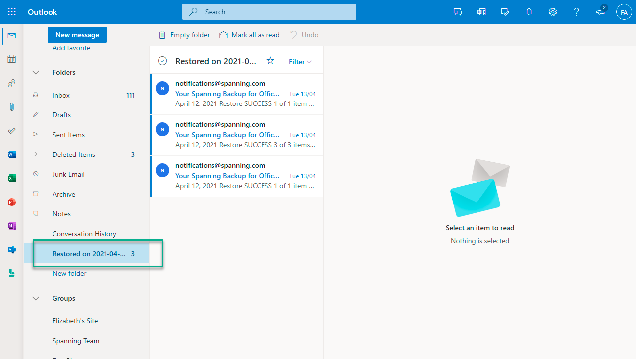Click the New folder link
The width and height of the screenshot is (636, 359).
tap(69, 273)
